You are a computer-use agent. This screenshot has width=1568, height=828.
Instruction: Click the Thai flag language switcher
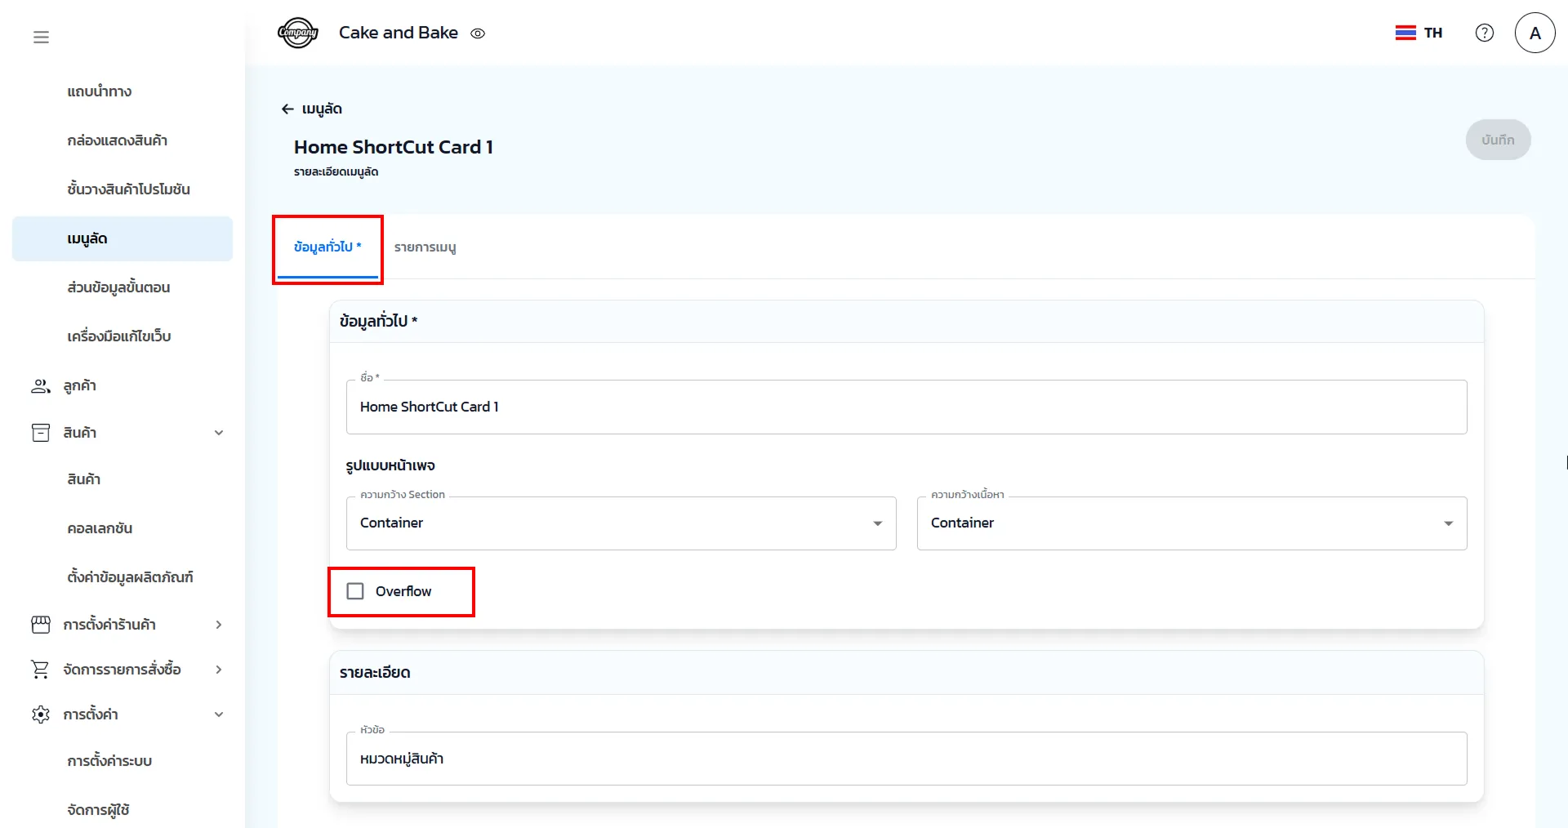[x=1418, y=33]
